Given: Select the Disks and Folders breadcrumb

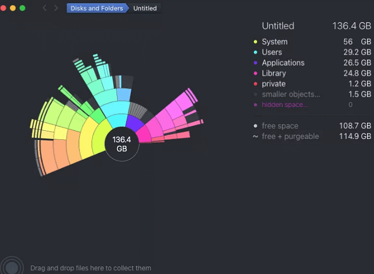Looking at the screenshot, I should (97, 8).
